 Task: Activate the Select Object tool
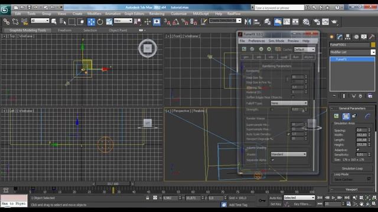(54, 22)
